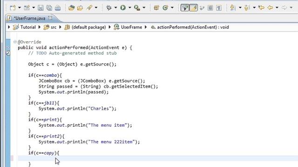The height and width of the screenshot is (167, 298).
Task: Click the greyed Forward navigation arrow
Action: pyautogui.click(x=284, y=8)
